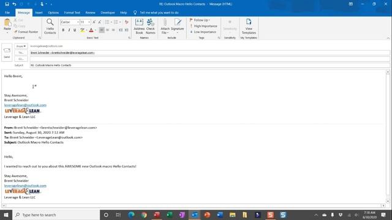This screenshot has height=220, width=392.
Task: Open Microsoft Edge from the taskbar
Action: (131, 215)
